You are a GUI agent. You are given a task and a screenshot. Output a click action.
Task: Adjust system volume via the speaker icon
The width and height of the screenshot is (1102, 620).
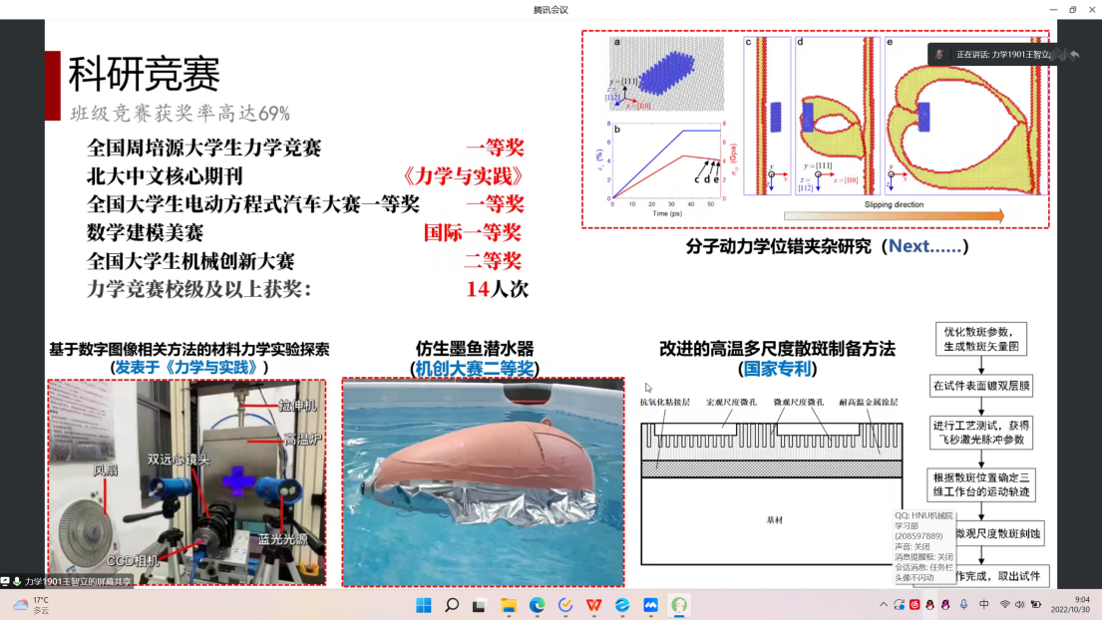pos(1020,604)
